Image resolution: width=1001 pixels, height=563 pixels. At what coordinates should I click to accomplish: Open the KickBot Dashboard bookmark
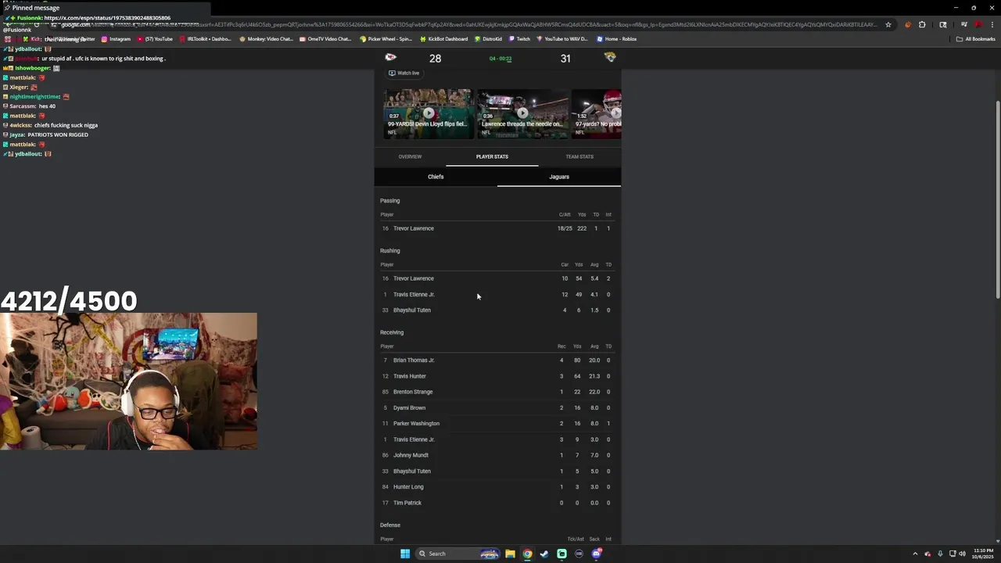click(443, 39)
